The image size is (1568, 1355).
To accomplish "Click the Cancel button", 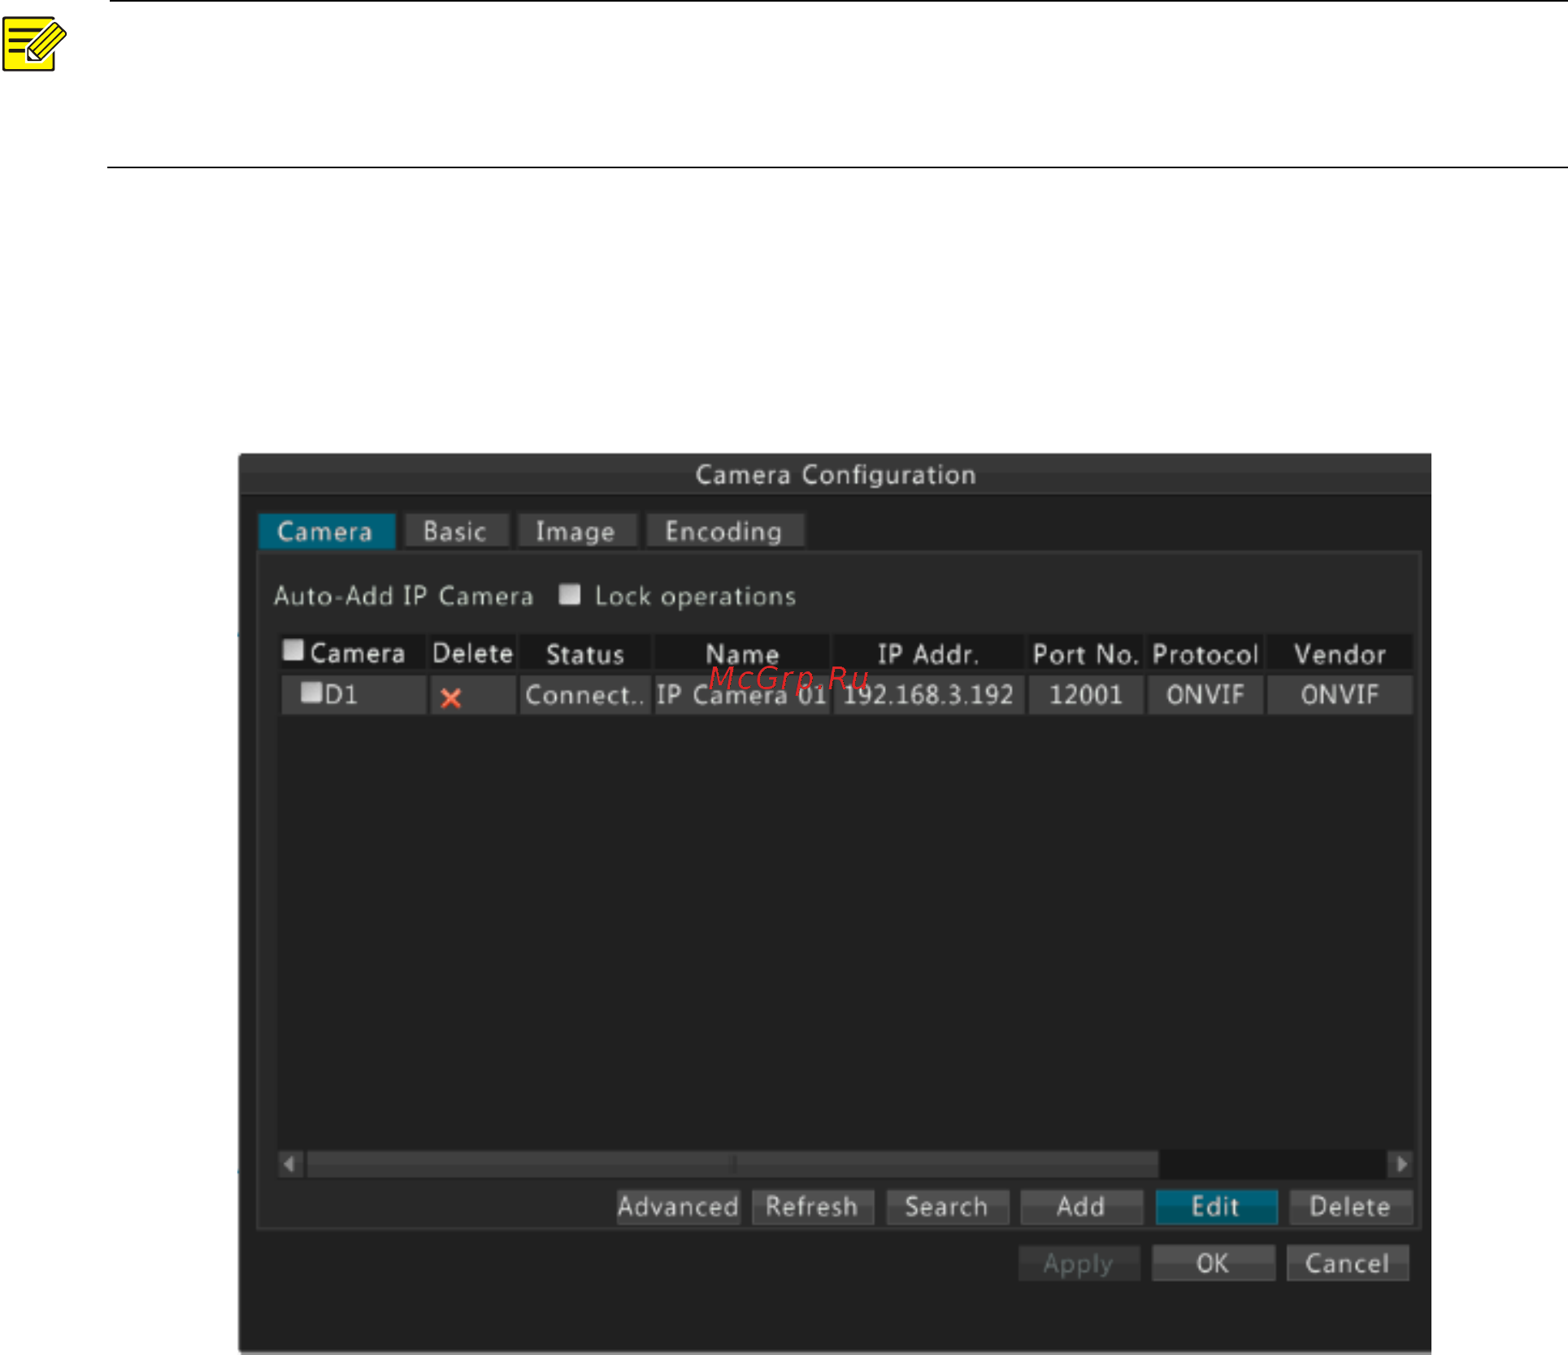I will [1347, 1263].
